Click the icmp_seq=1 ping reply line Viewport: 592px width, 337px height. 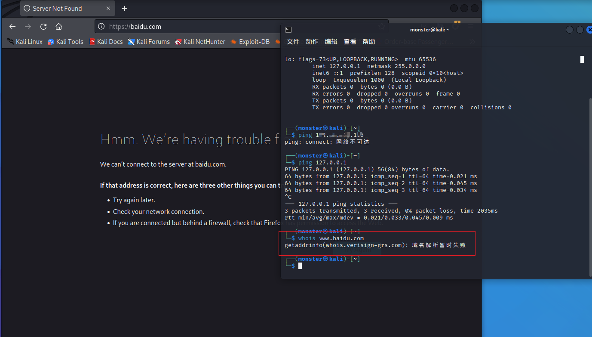[x=381, y=176]
